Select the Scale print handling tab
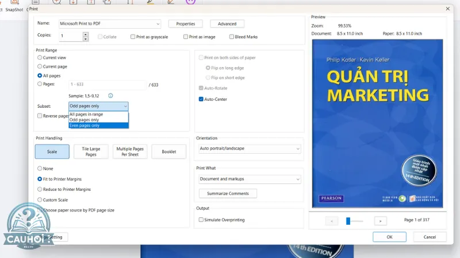Image resolution: width=460 pixels, height=258 pixels. coord(52,151)
